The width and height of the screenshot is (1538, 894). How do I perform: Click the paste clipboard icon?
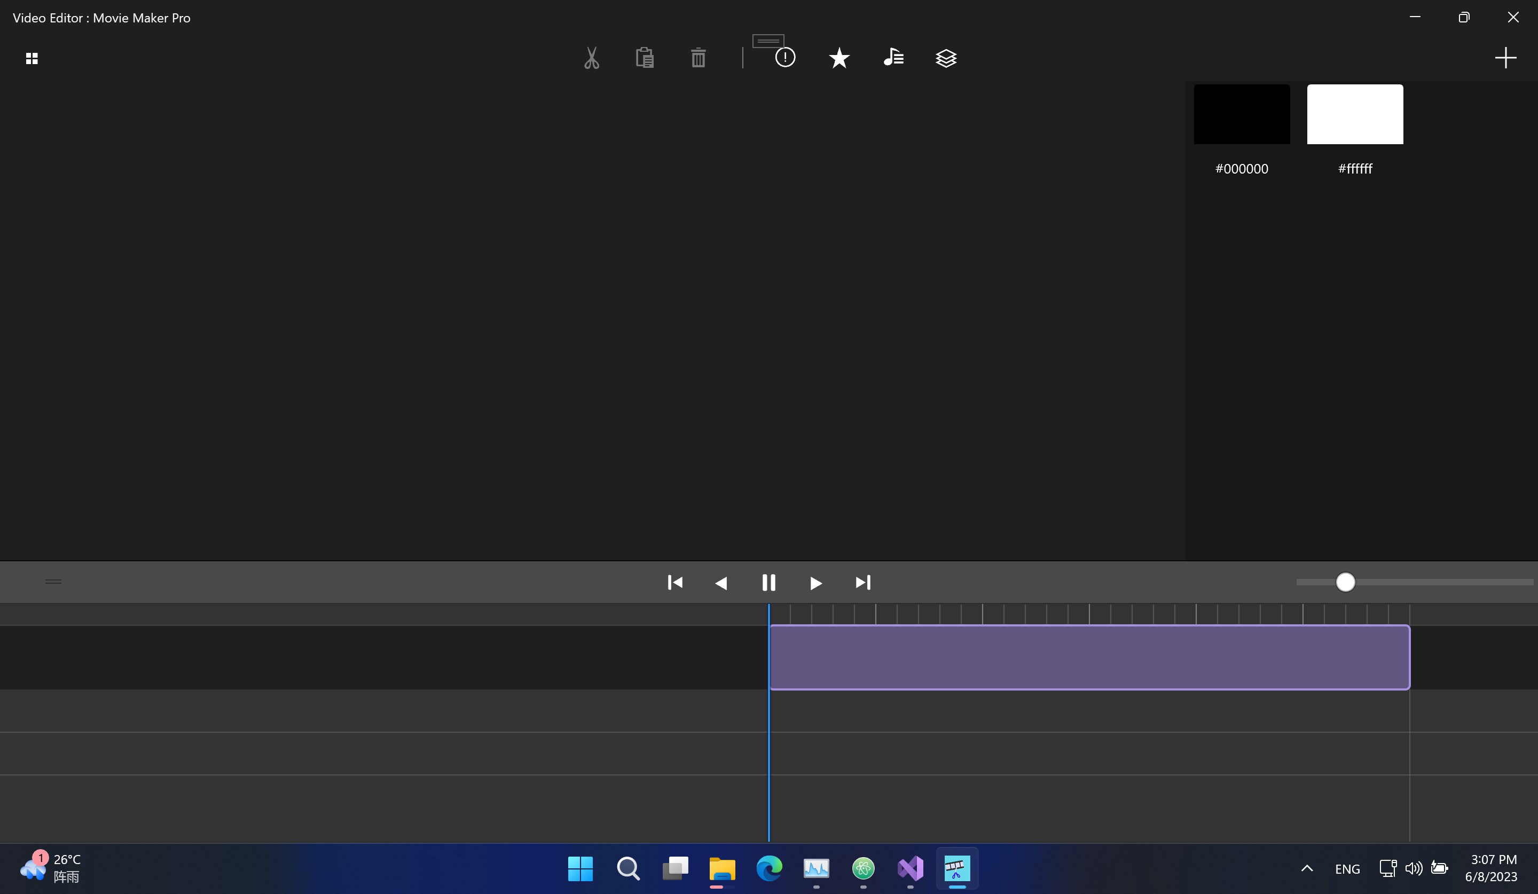pos(645,58)
